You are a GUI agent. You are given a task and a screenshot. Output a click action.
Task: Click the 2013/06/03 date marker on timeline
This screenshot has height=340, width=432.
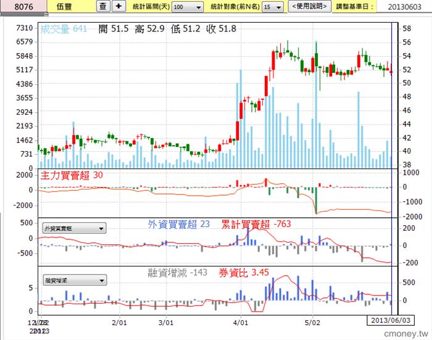pos(391,320)
